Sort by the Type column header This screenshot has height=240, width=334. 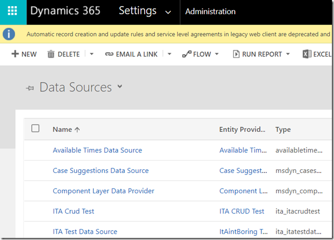tap(283, 130)
